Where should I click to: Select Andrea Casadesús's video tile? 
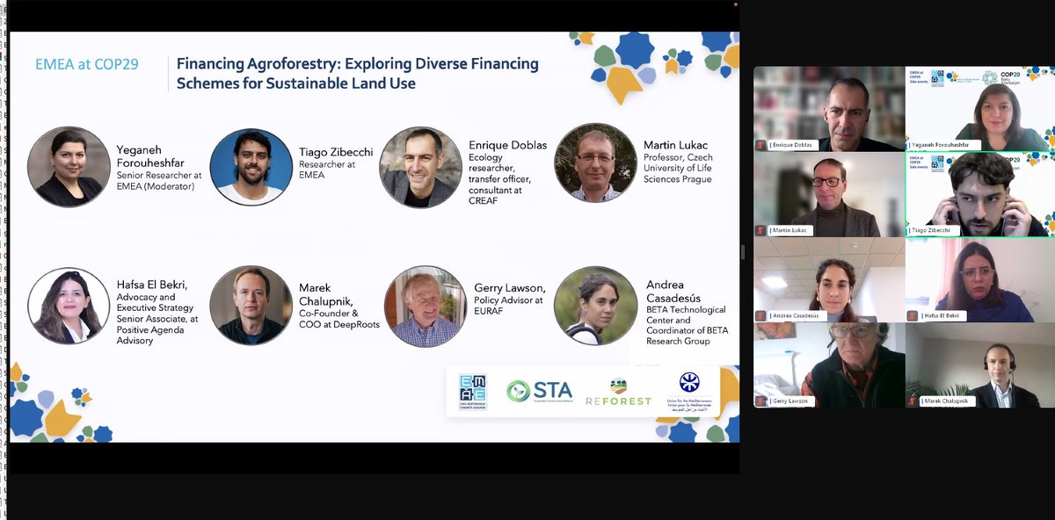click(829, 279)
